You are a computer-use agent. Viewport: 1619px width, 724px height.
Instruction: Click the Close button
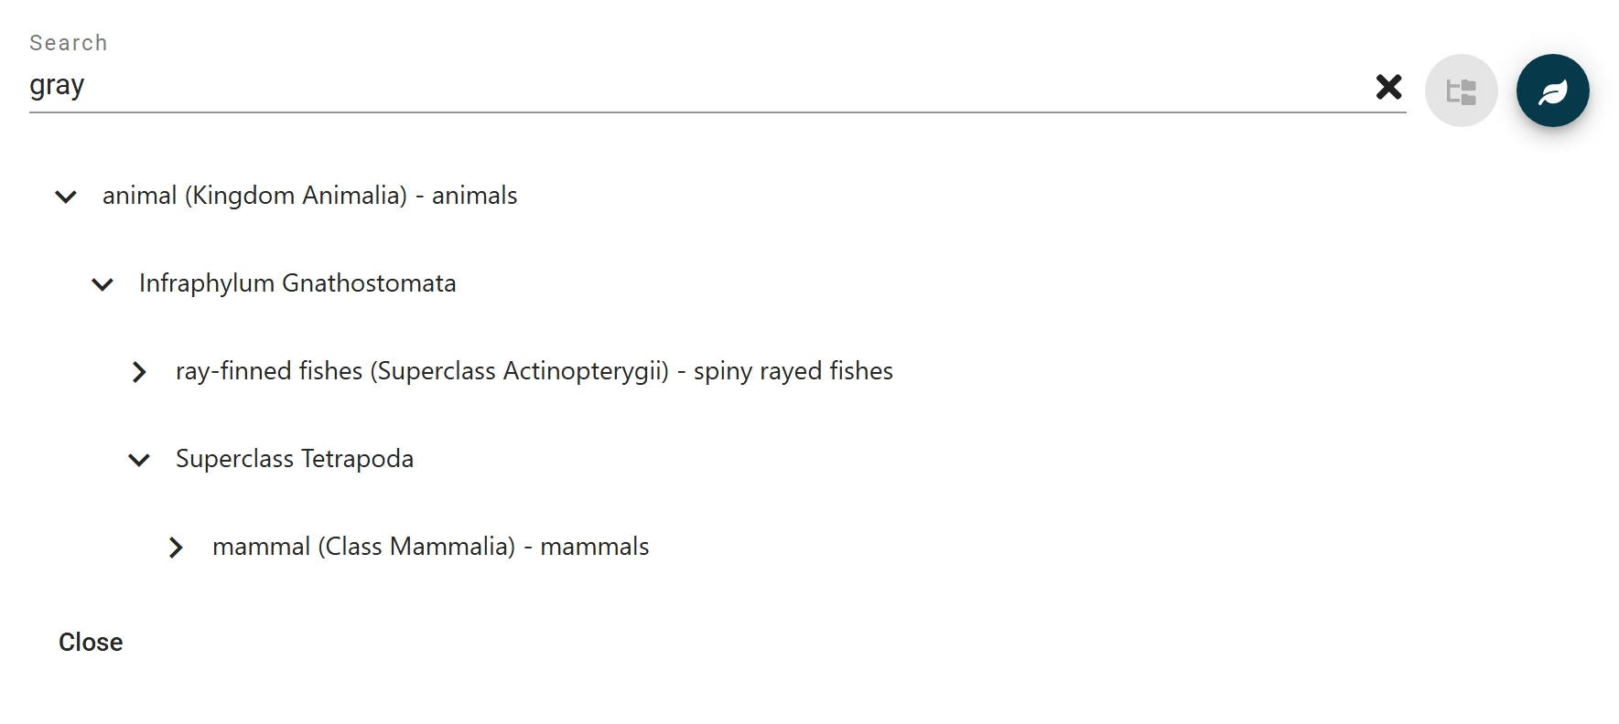(x=91, y=642)
